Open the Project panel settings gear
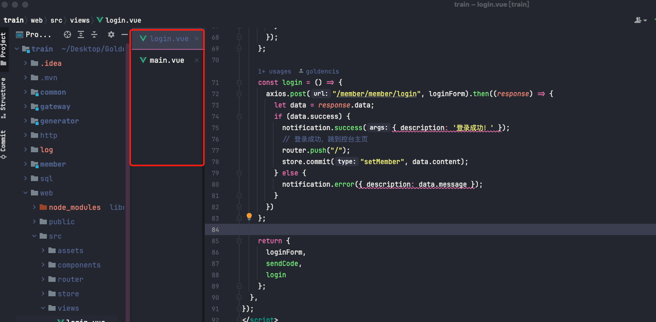This screenshot has height=322, width=656. tap(111, 34)
